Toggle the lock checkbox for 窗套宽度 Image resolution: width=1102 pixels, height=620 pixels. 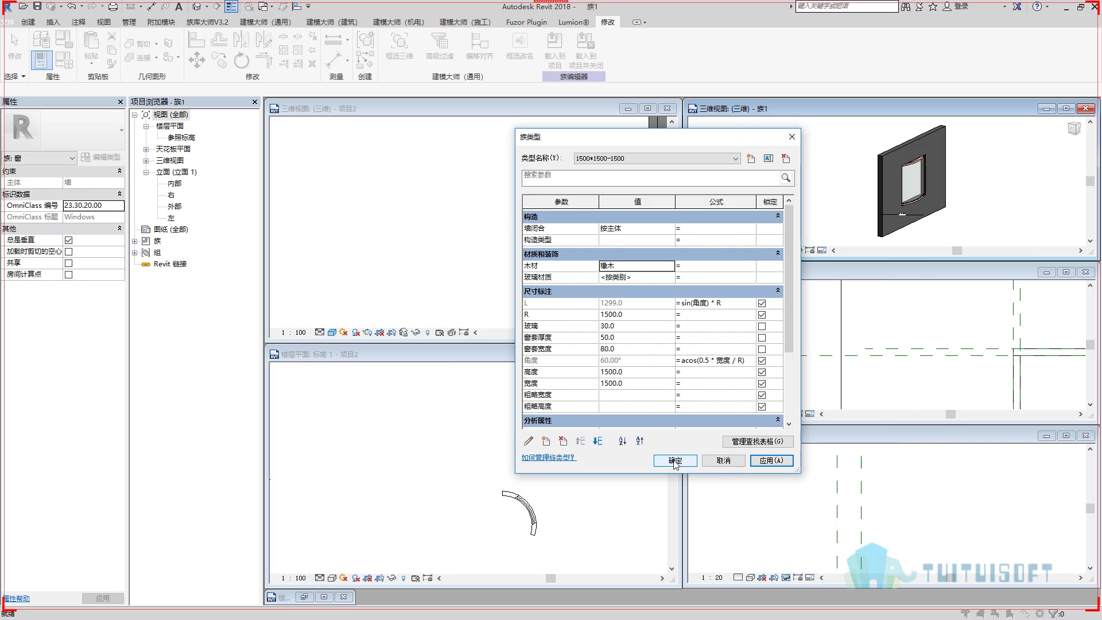pyautogui.click(x=762, y=349)
